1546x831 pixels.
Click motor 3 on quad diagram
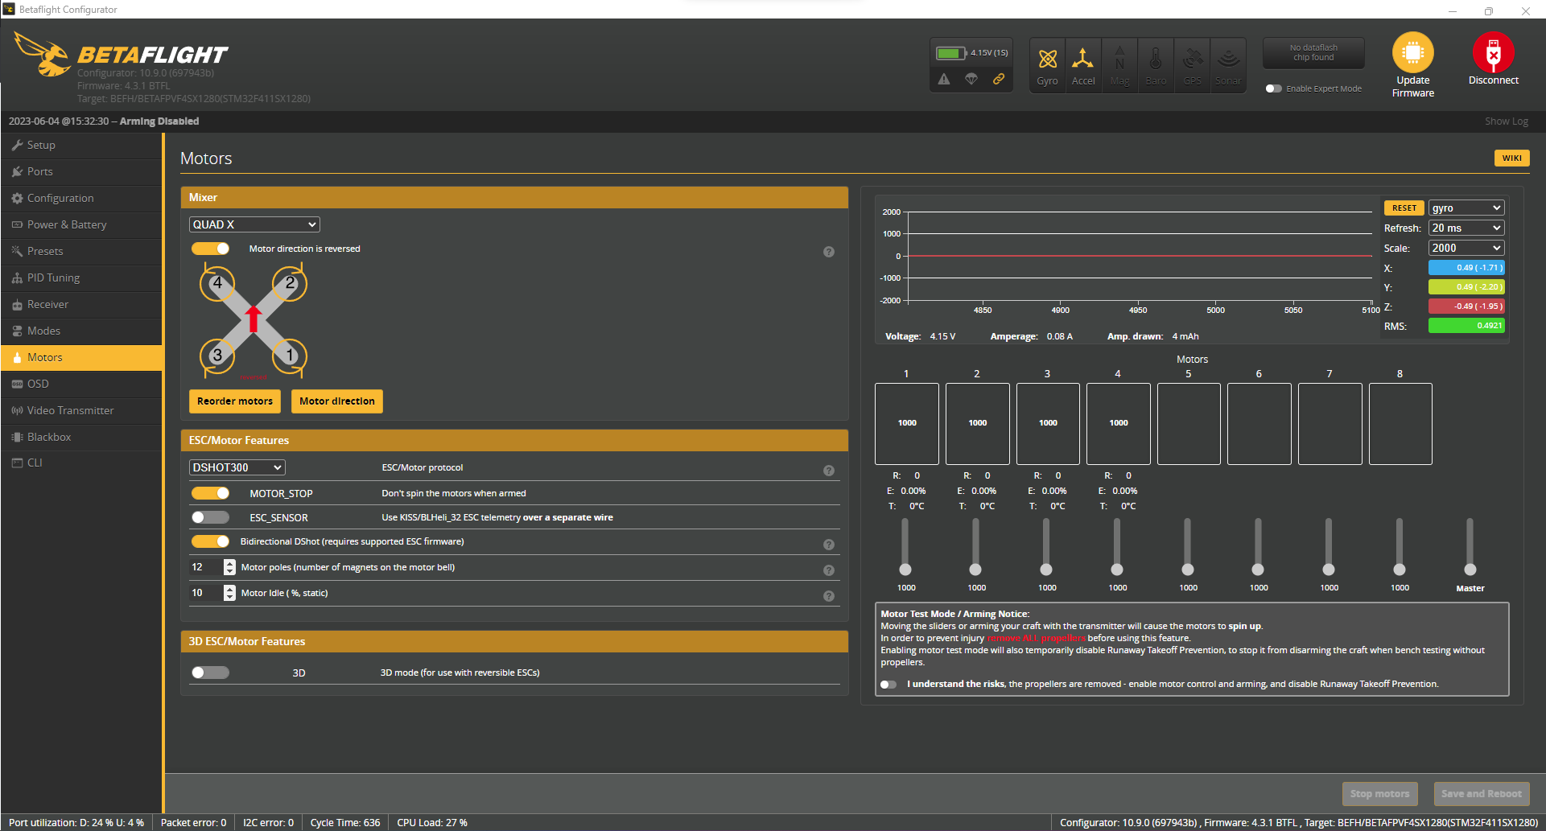tap(217, 356)
